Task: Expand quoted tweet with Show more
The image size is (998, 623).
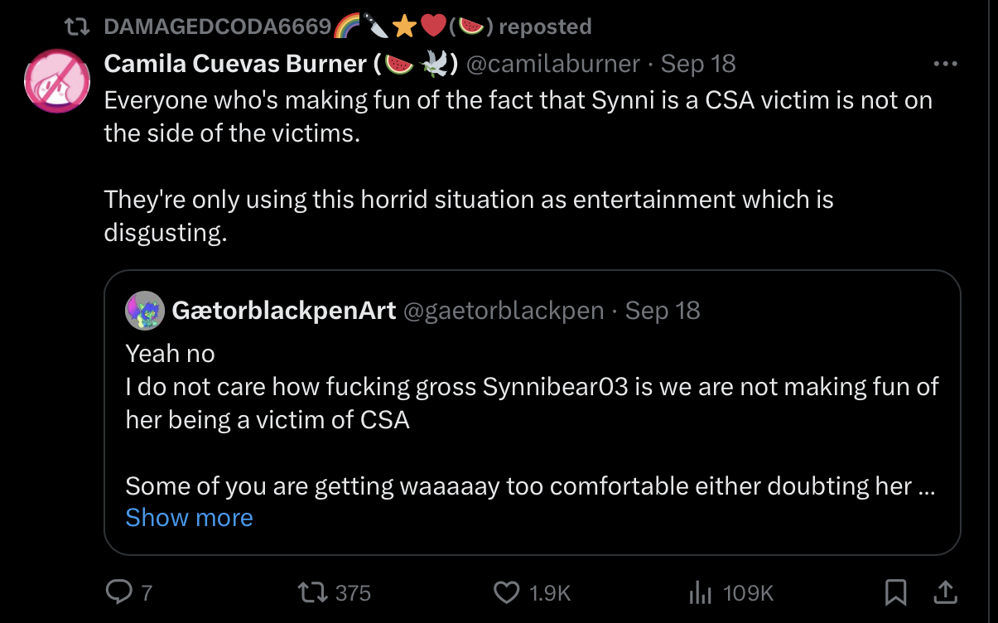Action: pos(189,518)
